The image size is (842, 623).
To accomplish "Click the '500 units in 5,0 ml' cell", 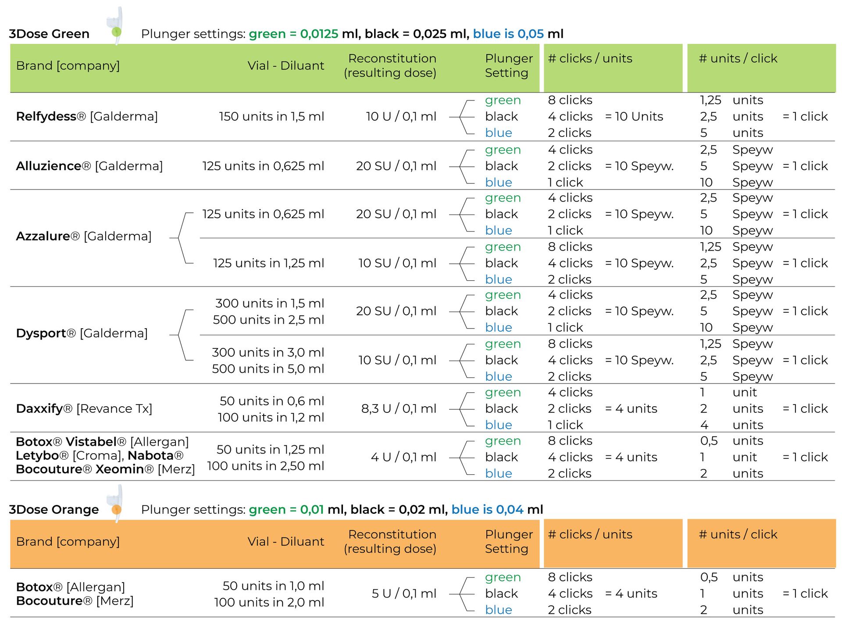I will pos(268,369).
